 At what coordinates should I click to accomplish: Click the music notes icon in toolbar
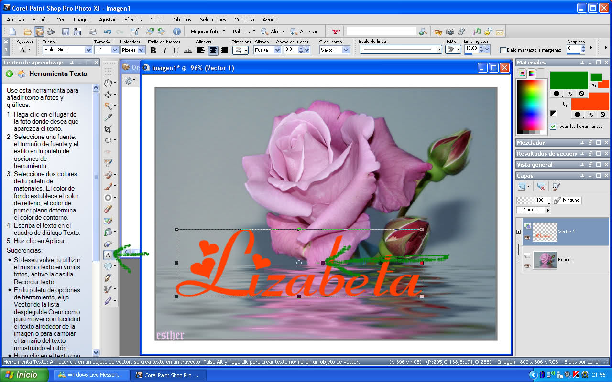477,32
